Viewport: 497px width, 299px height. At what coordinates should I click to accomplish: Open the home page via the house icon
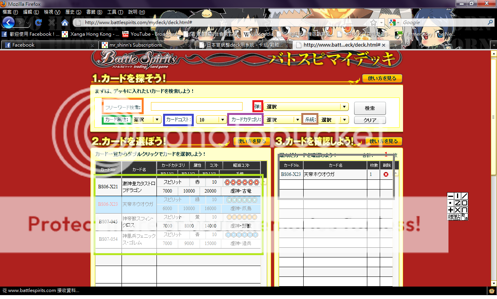pyautogui.click(x=65, y=23)
